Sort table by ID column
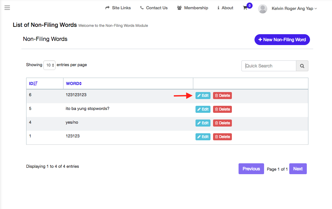Viewport: 332px width, 209px height. [33, 84]
